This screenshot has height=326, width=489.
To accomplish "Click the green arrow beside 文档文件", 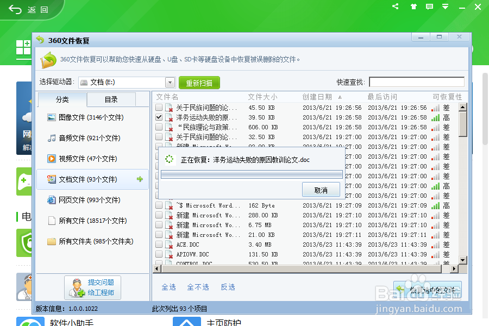I will [x=140, y=179].
